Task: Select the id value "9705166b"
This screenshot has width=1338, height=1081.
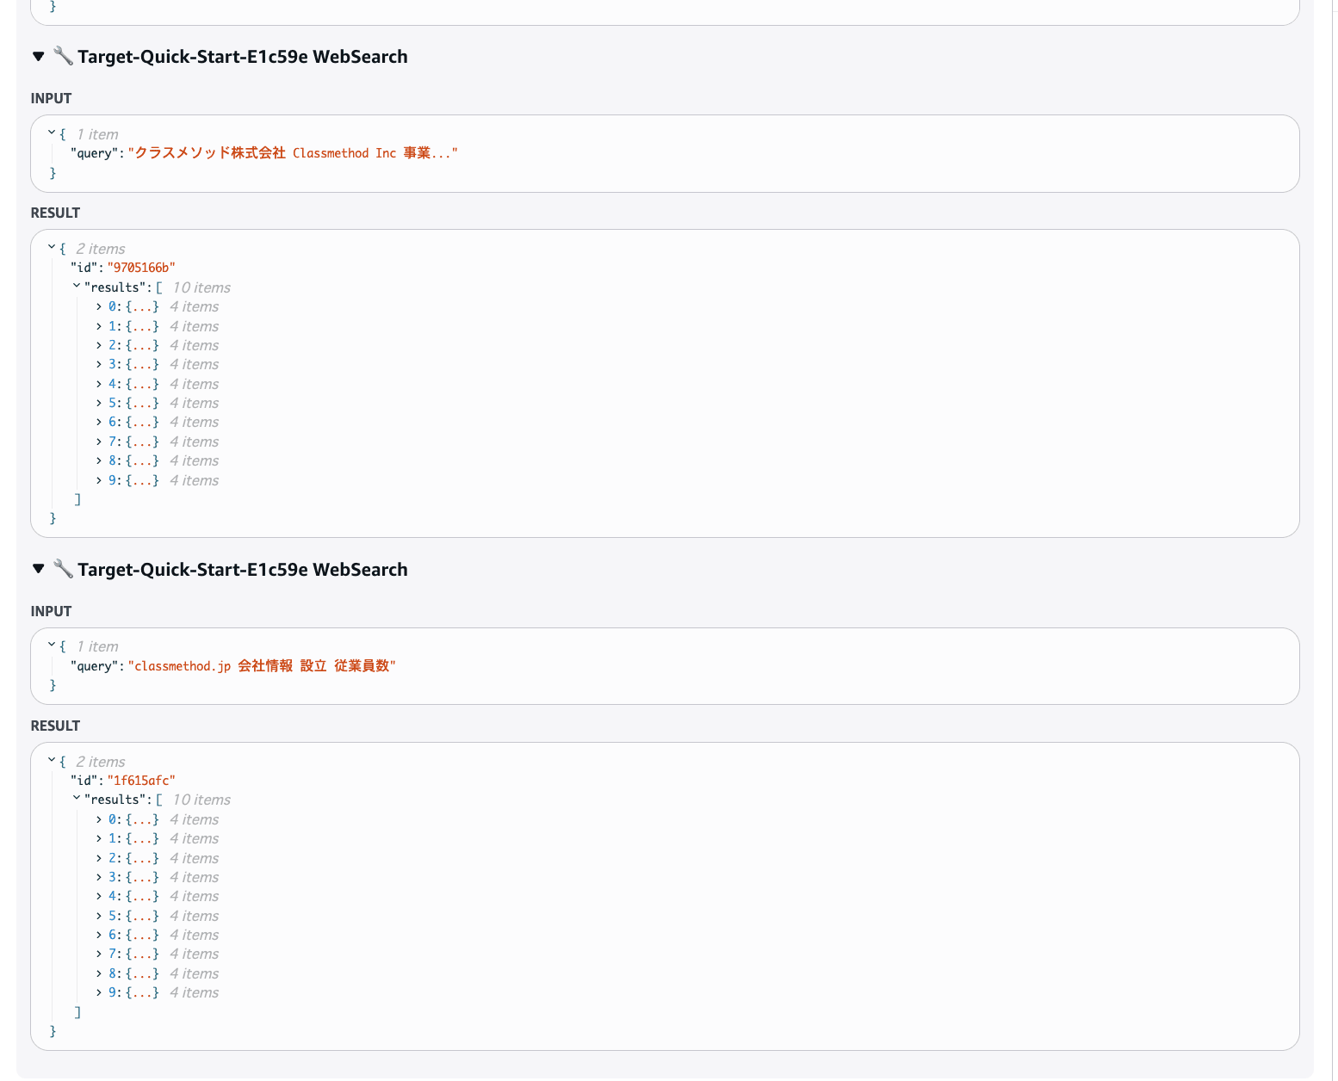Action: (141, 268)
